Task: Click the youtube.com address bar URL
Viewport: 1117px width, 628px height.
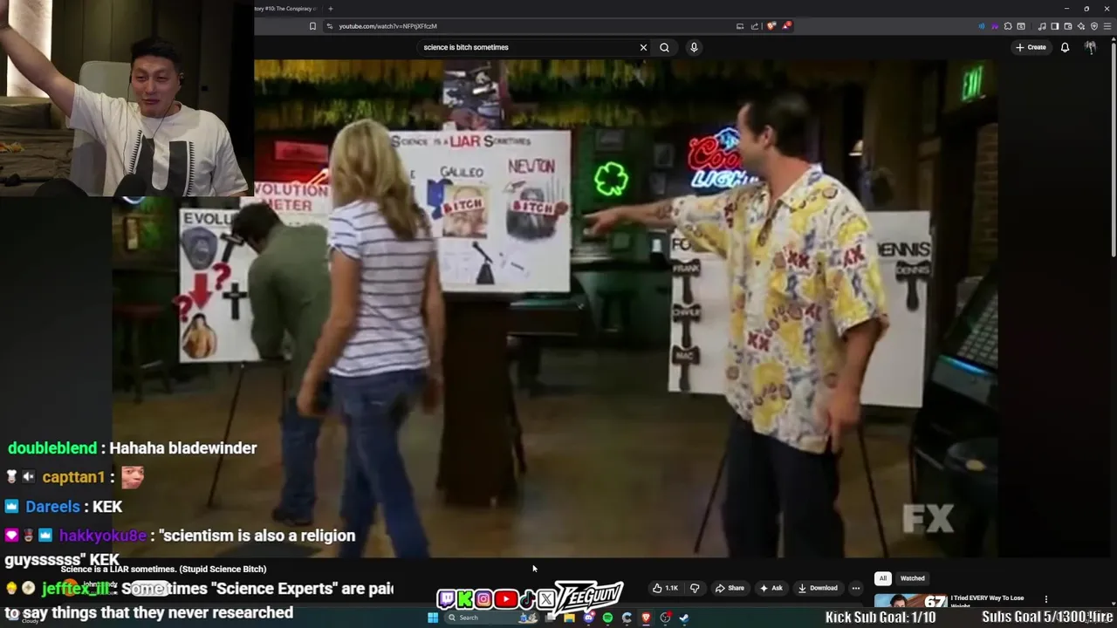Action: 387,26
